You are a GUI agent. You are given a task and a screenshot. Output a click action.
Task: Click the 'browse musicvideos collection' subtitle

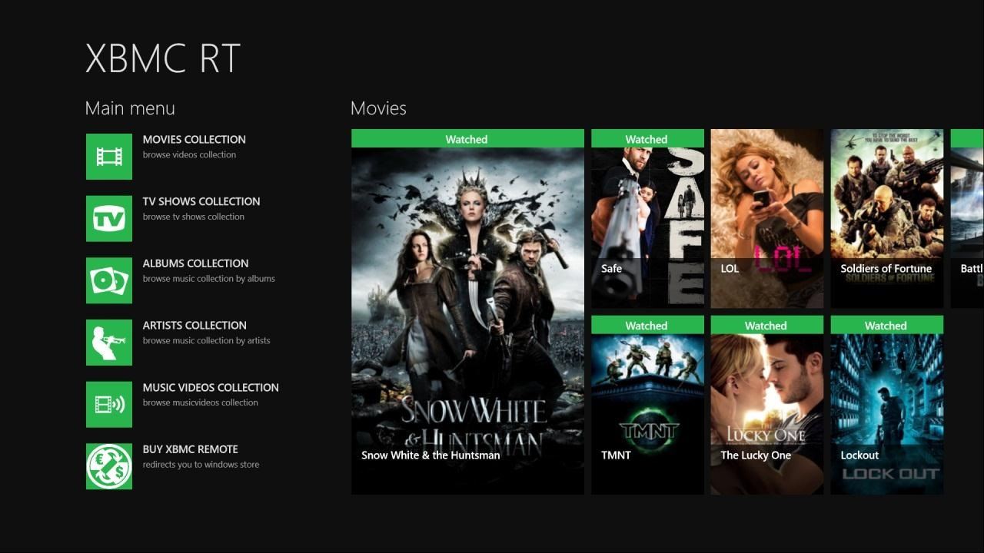tap(201, 402)
